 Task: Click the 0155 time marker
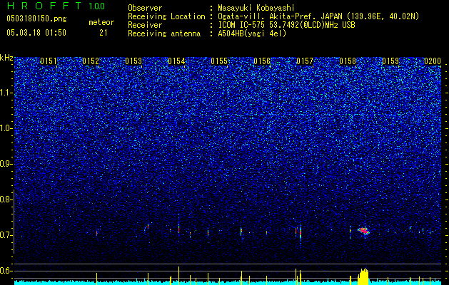[x=219, y=61]
